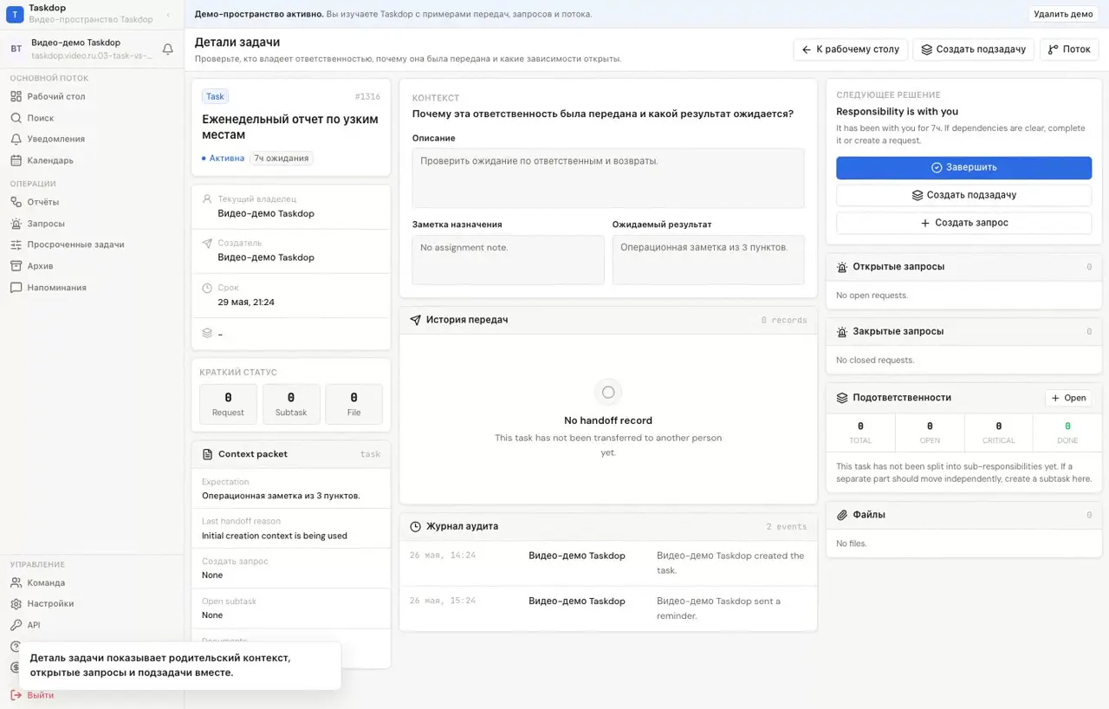Log out with Выйти
The width and height of the screenshot is (1109, 709).
40,695
